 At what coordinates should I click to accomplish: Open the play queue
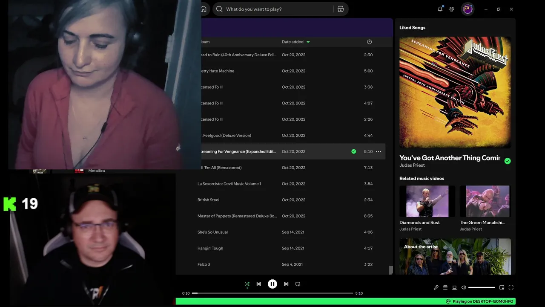coord(445,287)
